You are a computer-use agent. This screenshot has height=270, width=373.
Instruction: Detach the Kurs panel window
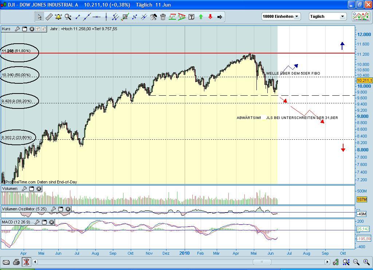[24, 29]
